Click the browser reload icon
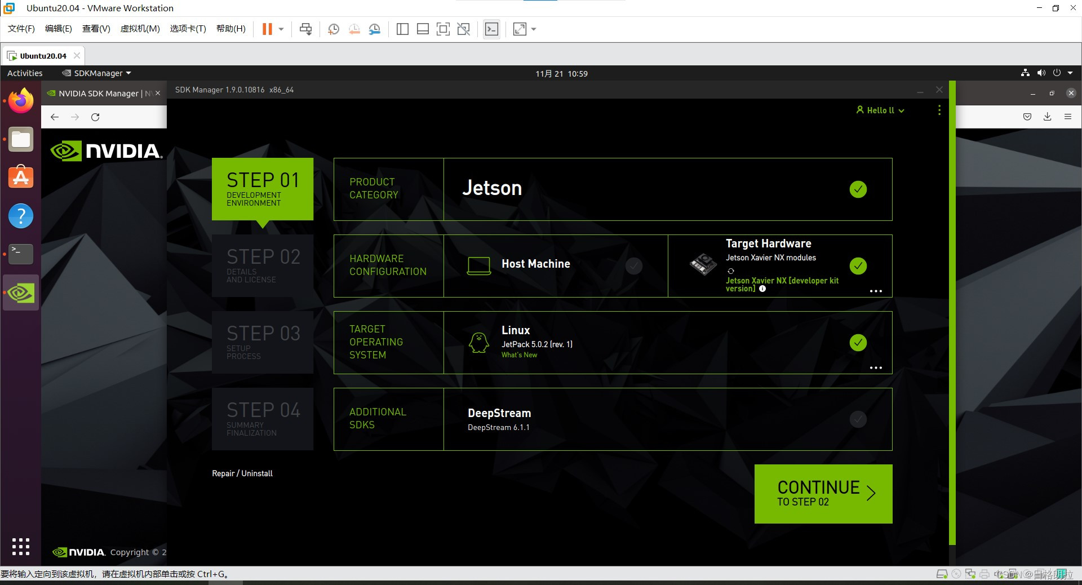This screenshot has width=1082, height=585. (x=95, y=117)
